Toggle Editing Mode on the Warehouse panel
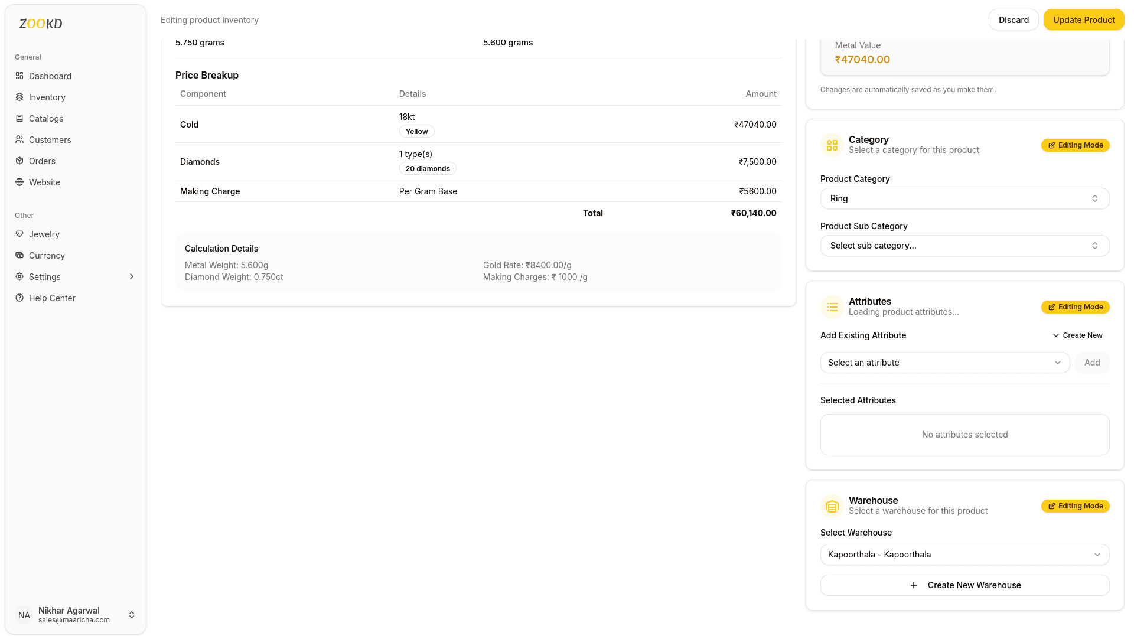Viewport: 1134px width, 636px height. 1075,505
